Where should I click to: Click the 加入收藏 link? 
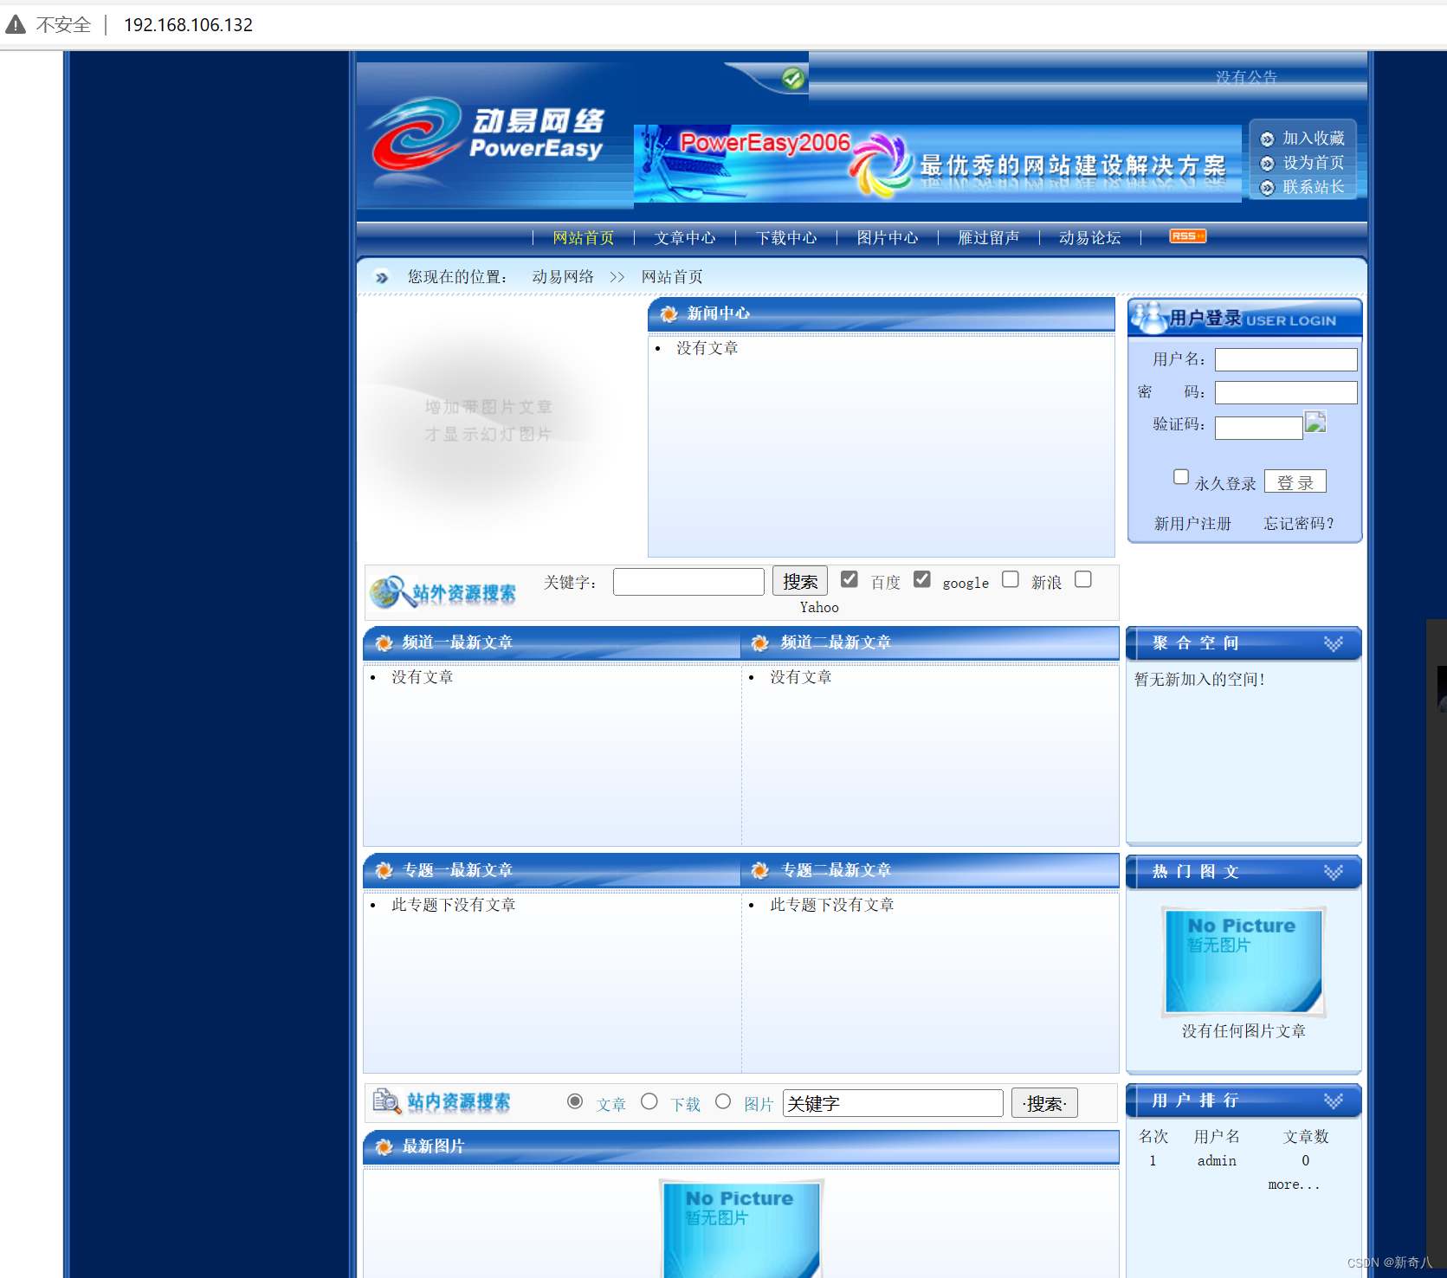[1314, 139]
